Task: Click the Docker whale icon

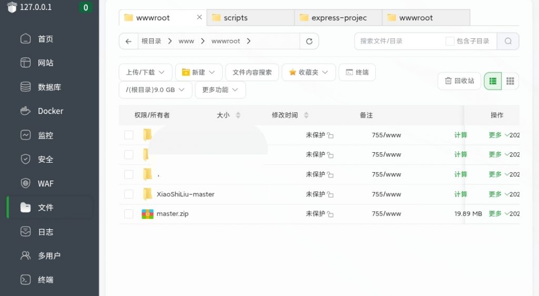Action: coord(25,111)
